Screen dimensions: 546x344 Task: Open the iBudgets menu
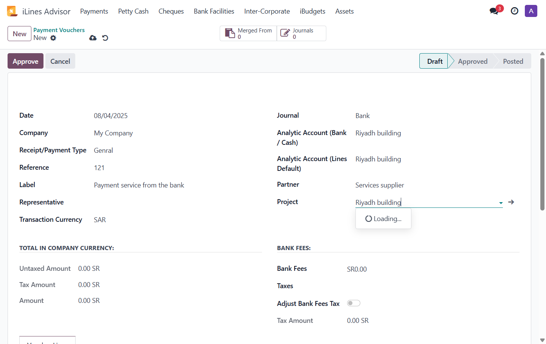(x=312, y=11)
